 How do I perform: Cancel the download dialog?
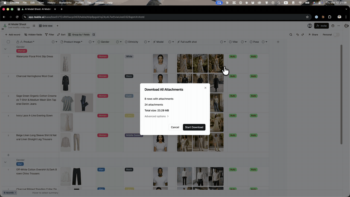tap(175, 127)
